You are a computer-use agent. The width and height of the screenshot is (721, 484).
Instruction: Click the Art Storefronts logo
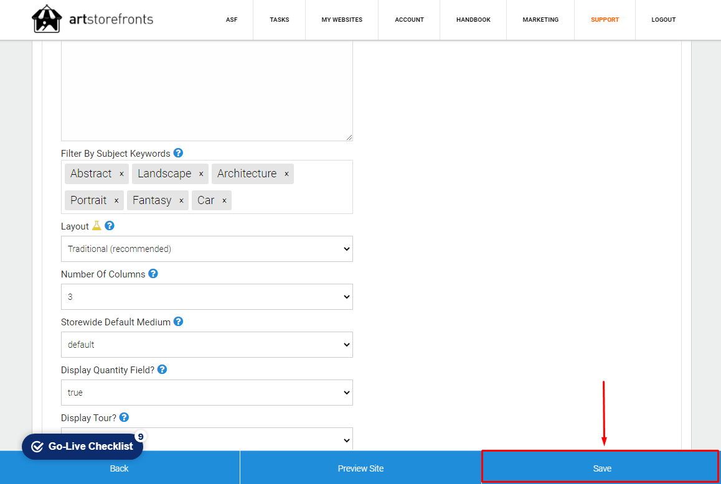tap(92, 19)
